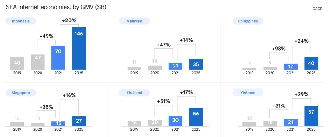Screen dimensions: 329x137
Task: Click Indonesia's 2025 bar showing 146
Action: (x=79, y=48)
